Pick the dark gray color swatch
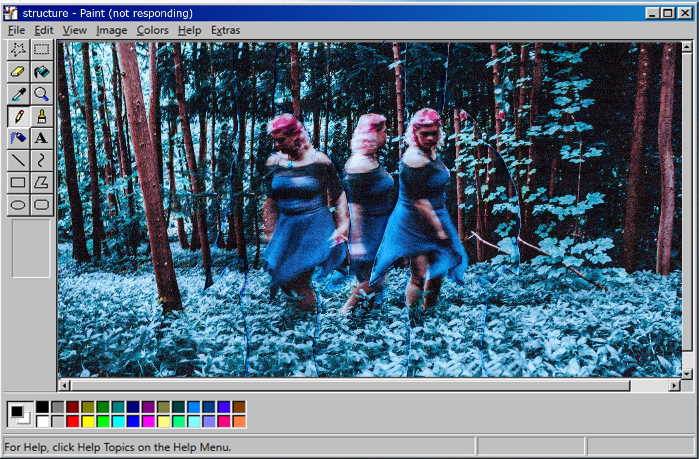Viewport: 699px width, 459px height. coord(58,407)
